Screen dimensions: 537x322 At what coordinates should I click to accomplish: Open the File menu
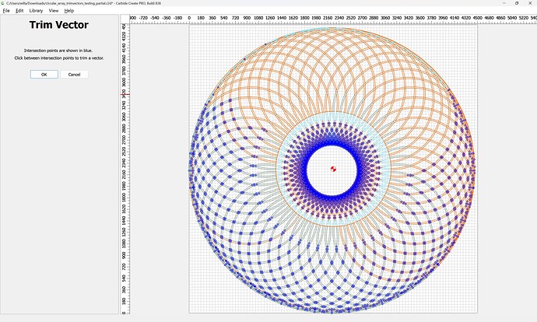(5, 10)
